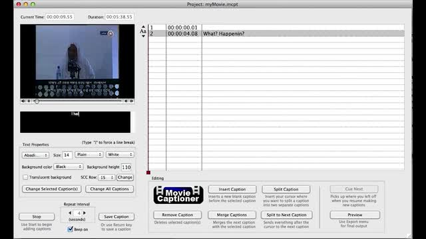Step video forward one frame
The height and width of the screenshot is (239, 426).
pyautogui.click(x=132, y=101)
